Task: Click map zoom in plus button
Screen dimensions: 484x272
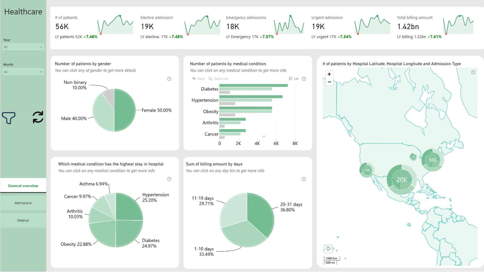Action: tap(329, 74)
